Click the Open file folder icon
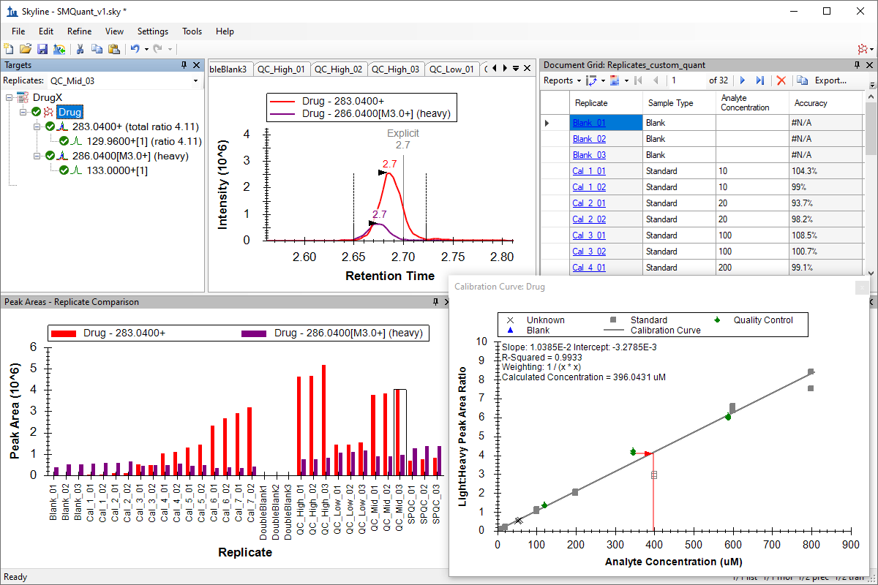This screenshot has width=878, height=585. click(x=26, y=49)
